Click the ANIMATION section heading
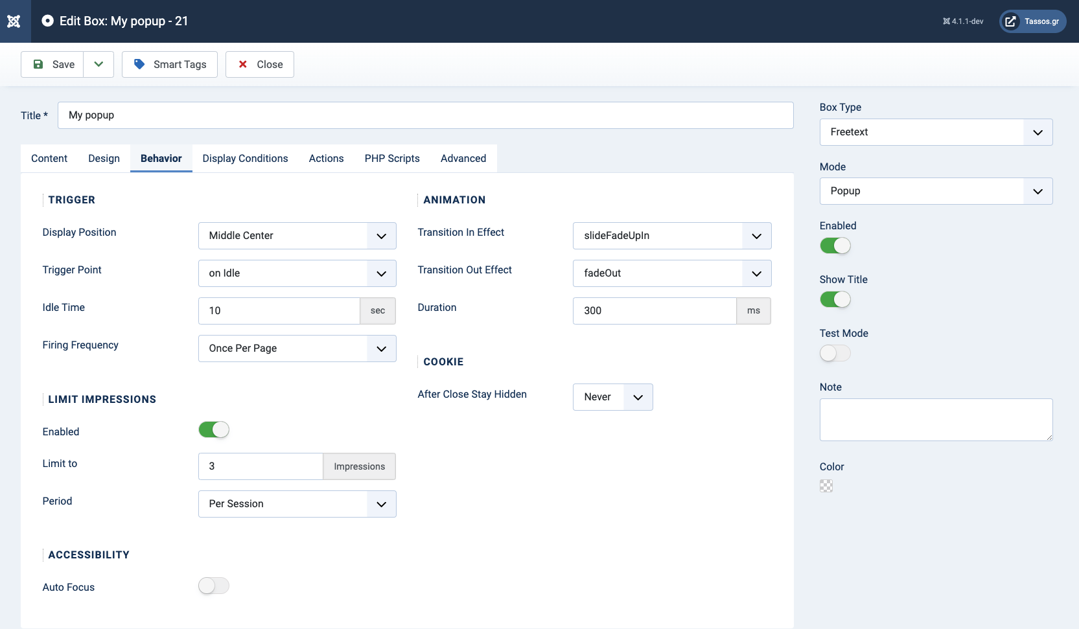Viewport: 1079px width, 629px height. 454,200
